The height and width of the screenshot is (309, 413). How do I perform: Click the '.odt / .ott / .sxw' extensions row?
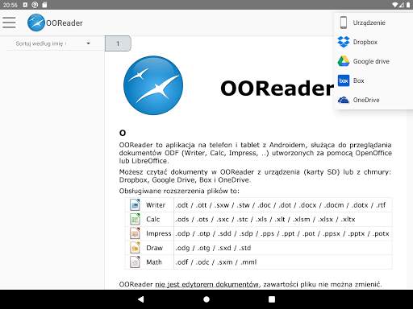(x=281, y=205)
